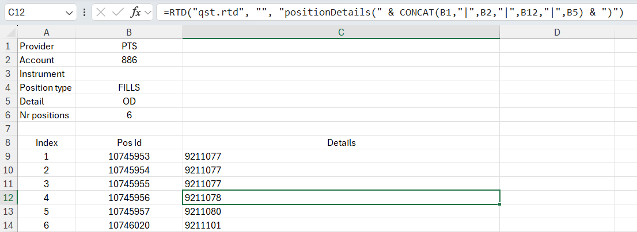The image size is (637, 232).
Task: Click into the formula bar RTD formula
Action: 393,13
